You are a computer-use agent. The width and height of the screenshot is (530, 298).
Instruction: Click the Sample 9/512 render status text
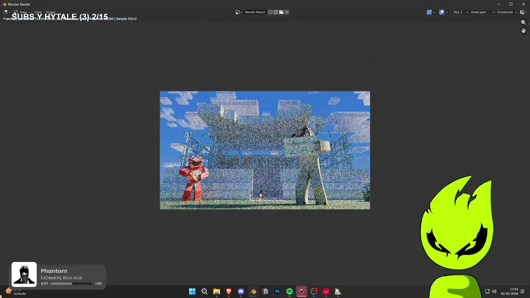pyautogui.click(x=126, y=19)
